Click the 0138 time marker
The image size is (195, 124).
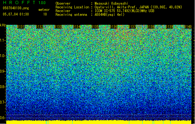pos(151,27)
